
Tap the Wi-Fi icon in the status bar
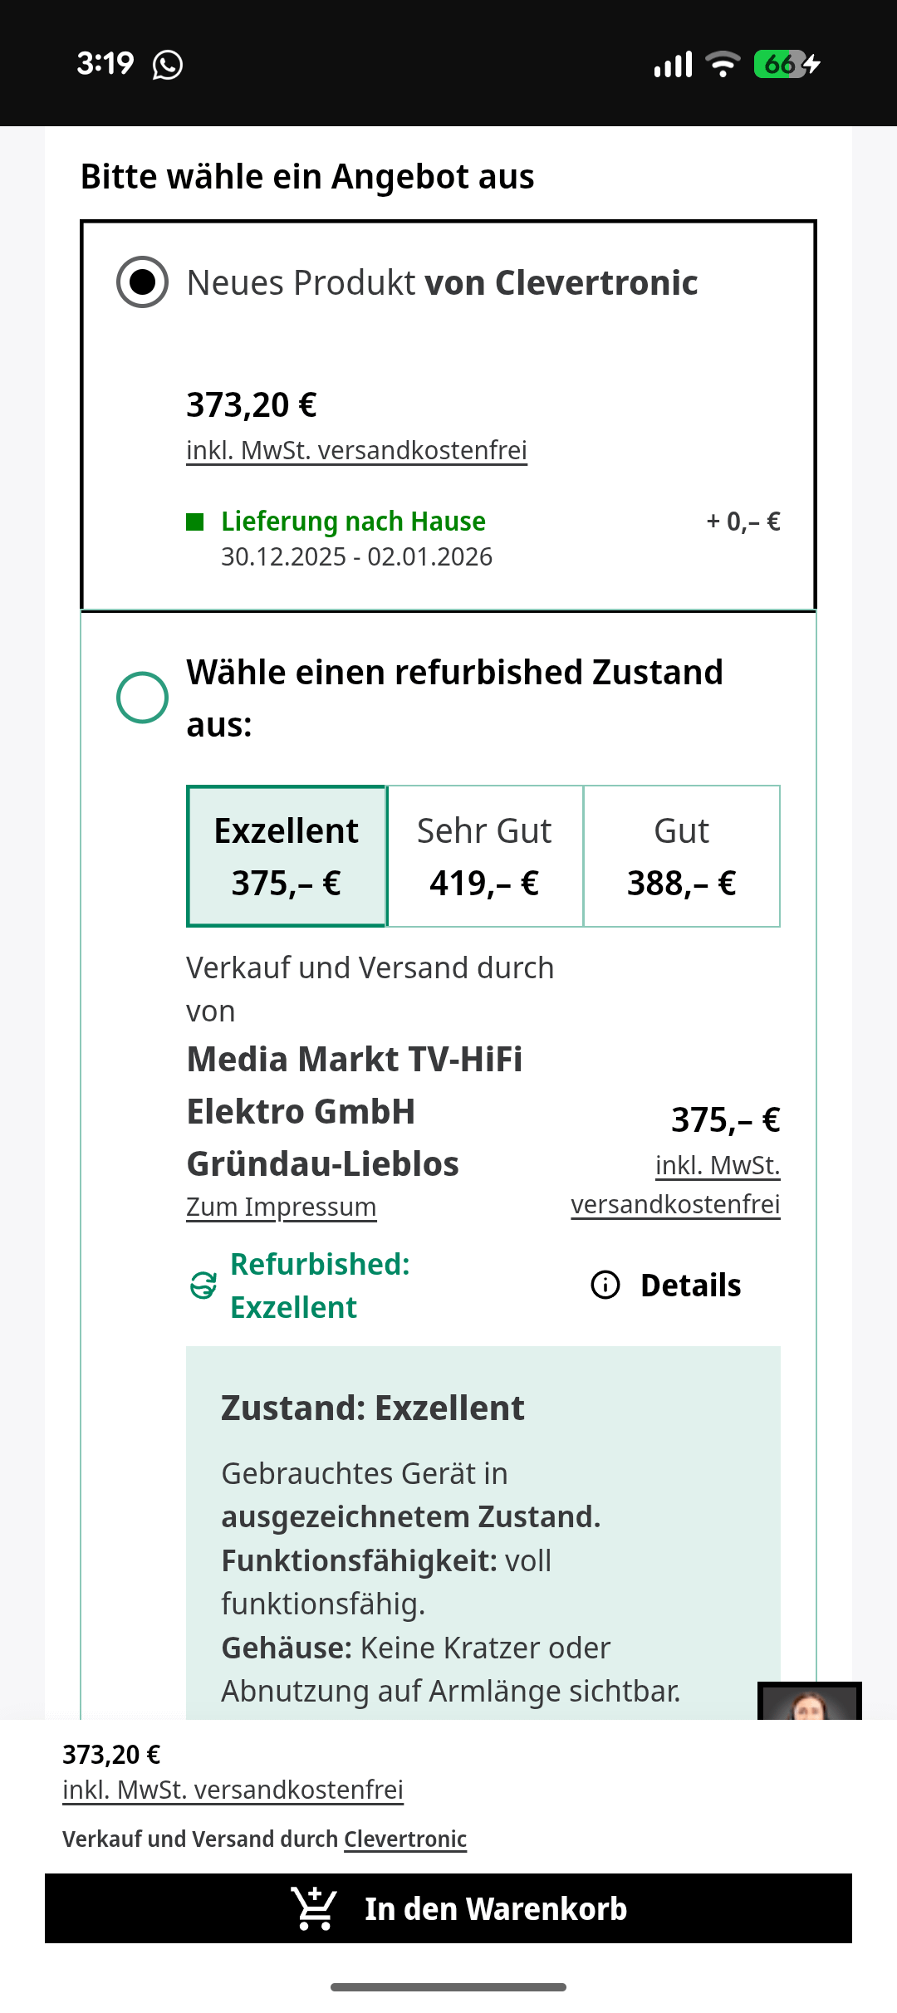pos(723,64)
